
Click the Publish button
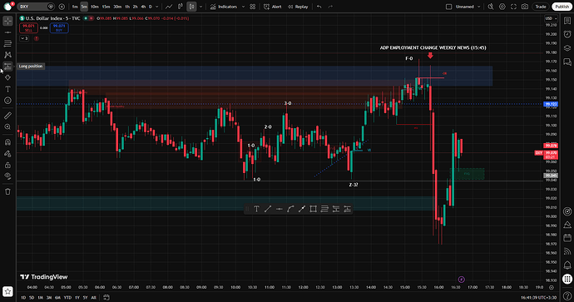click(x=562, y=7)
